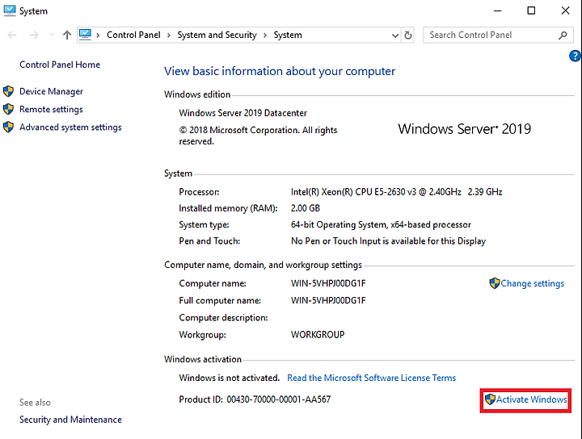Open Security and Maintenance link

coord(70,420)
